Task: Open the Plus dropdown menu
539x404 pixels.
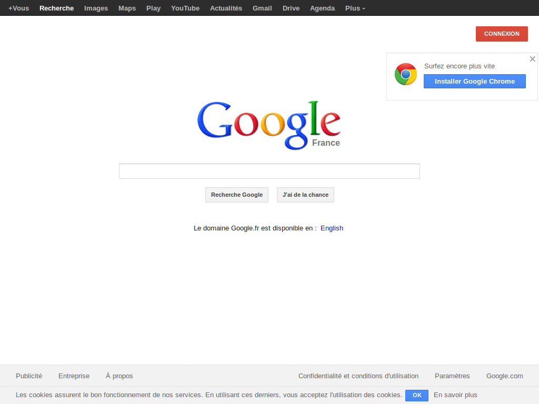Action: (x=355, y=8)
